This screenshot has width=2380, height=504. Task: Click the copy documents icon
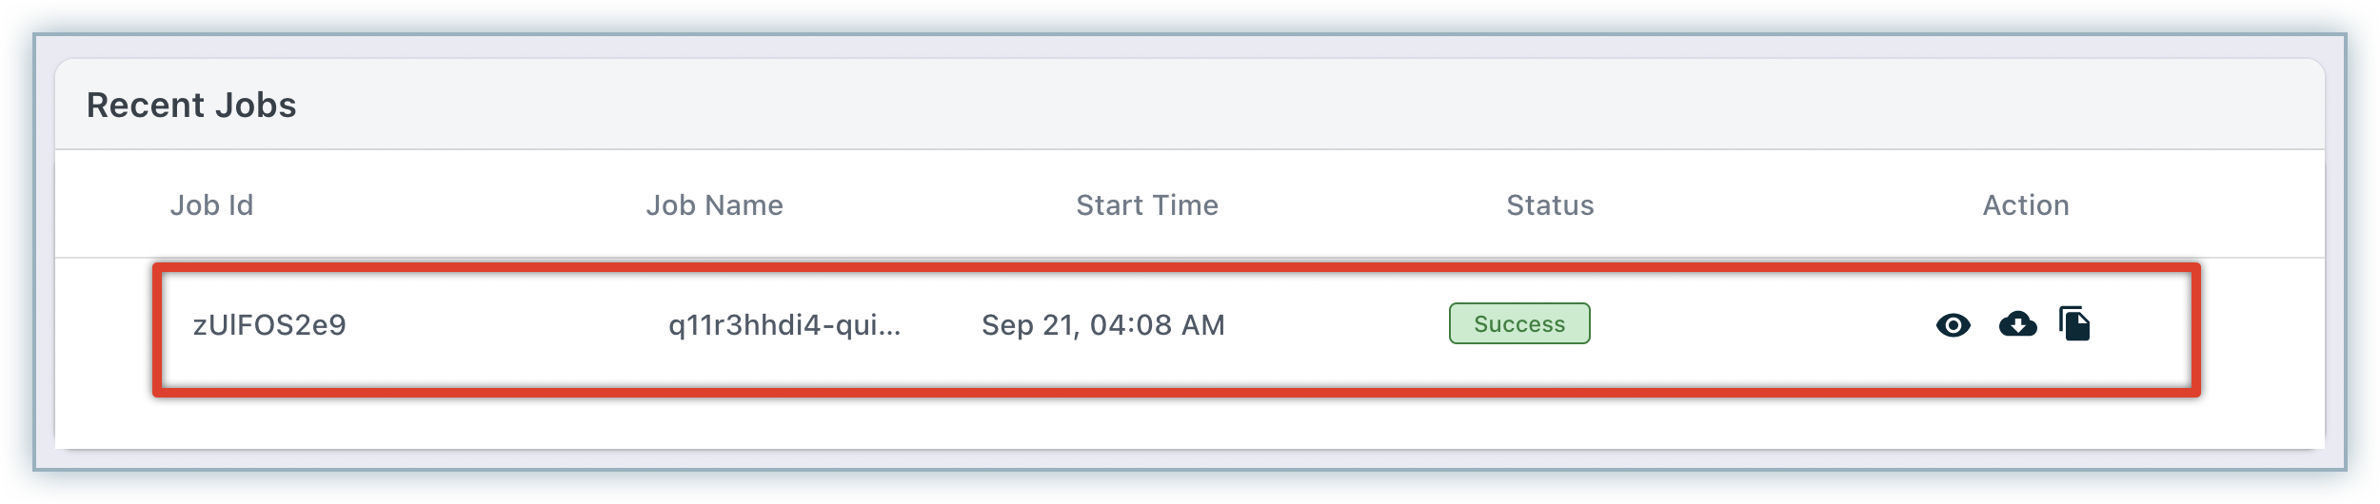coord(2074,323)
